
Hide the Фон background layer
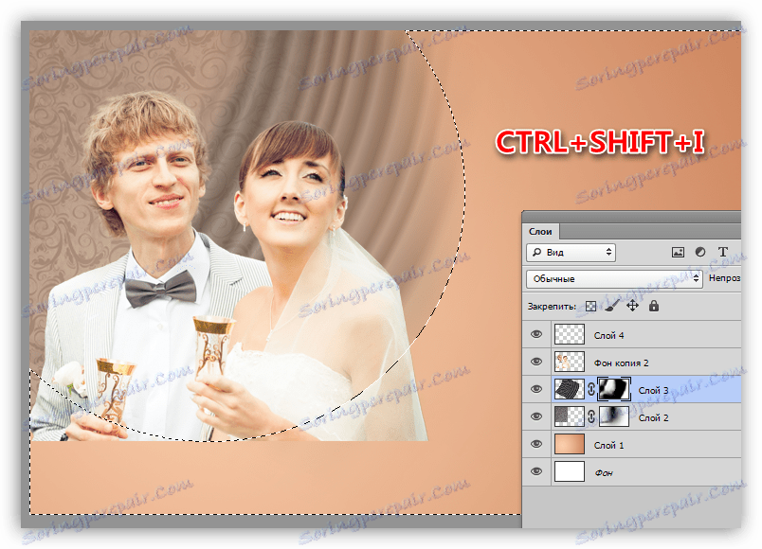tap(536, 471)
